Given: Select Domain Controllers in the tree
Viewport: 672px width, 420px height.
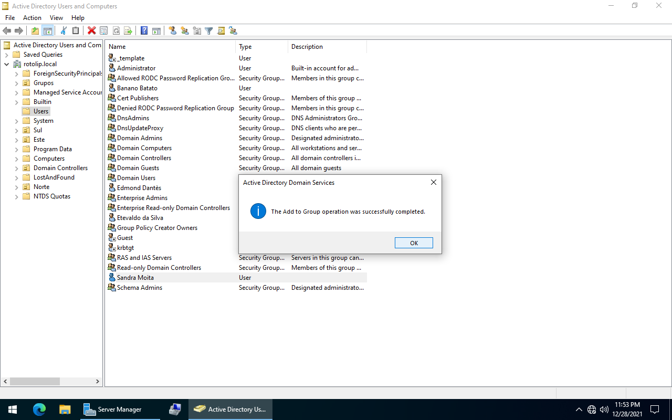Looking at the screenshot, I should click(60, 168).
